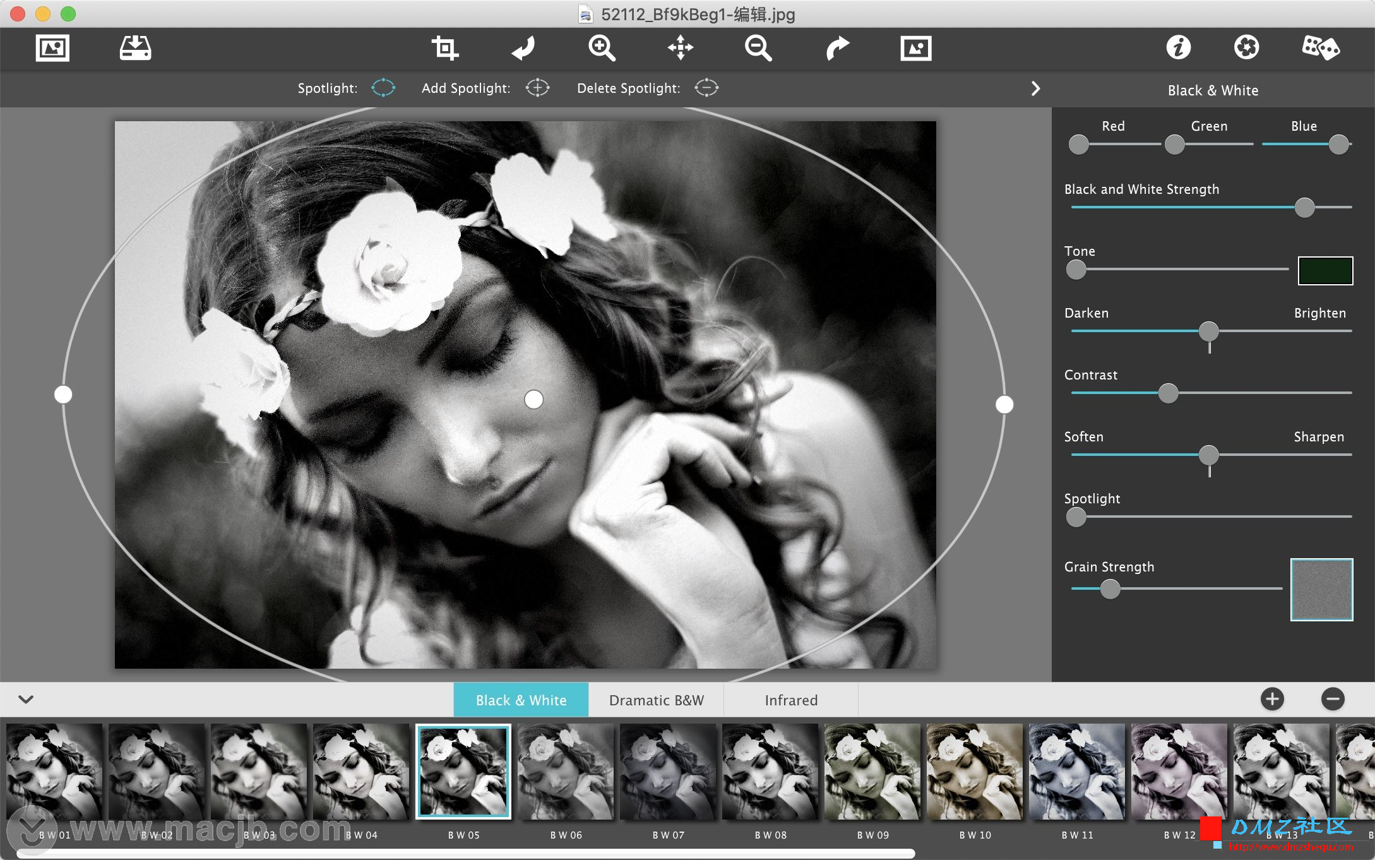Open the Infrared tab

point(791,700)
